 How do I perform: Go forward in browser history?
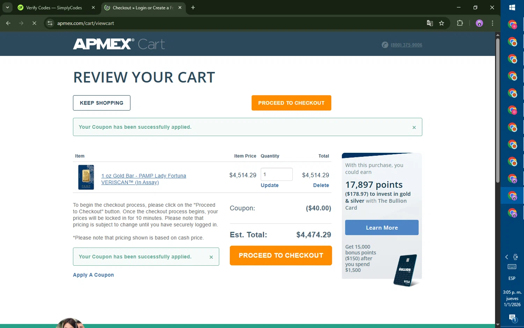21,23
